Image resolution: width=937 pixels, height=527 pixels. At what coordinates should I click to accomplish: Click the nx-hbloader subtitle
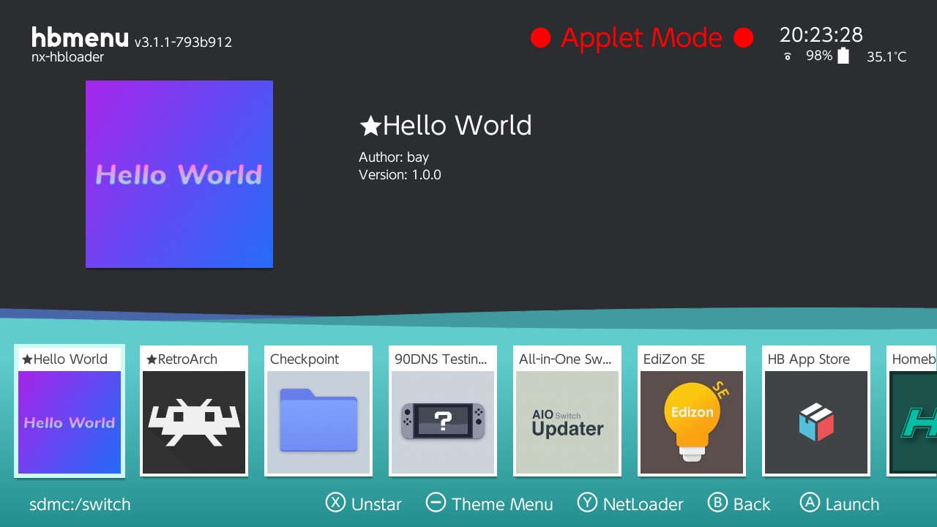[67, 57]
